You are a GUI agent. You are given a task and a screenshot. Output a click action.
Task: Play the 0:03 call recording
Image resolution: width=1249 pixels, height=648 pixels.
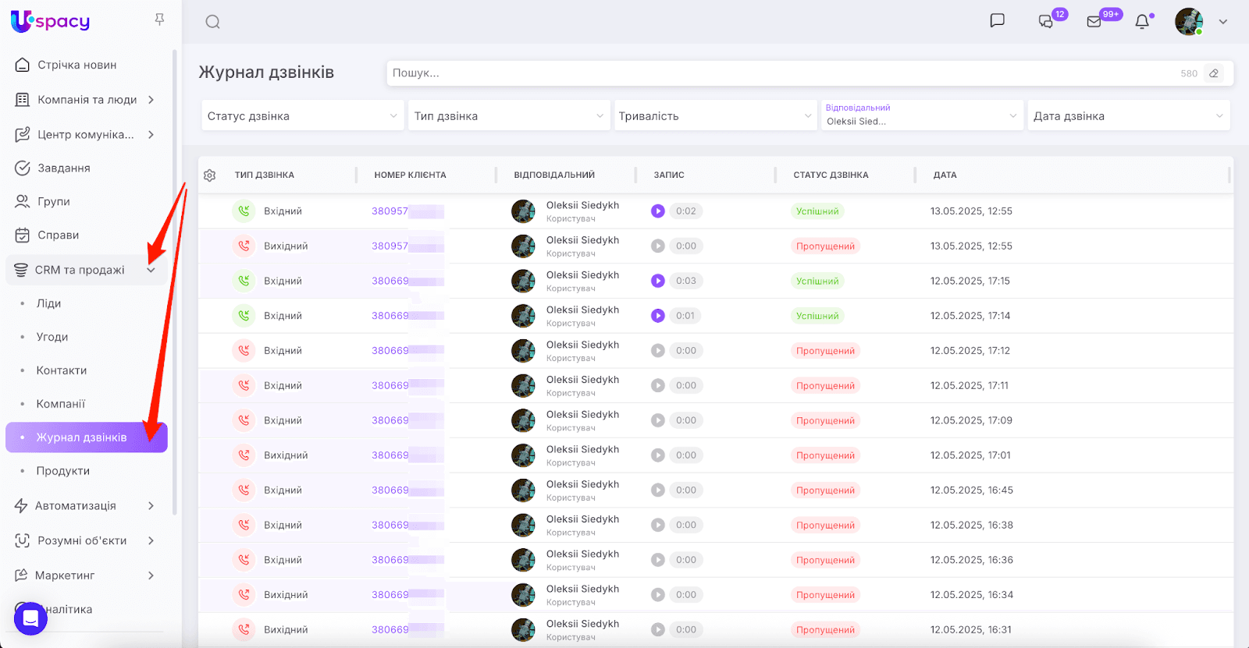click(658, 281)
